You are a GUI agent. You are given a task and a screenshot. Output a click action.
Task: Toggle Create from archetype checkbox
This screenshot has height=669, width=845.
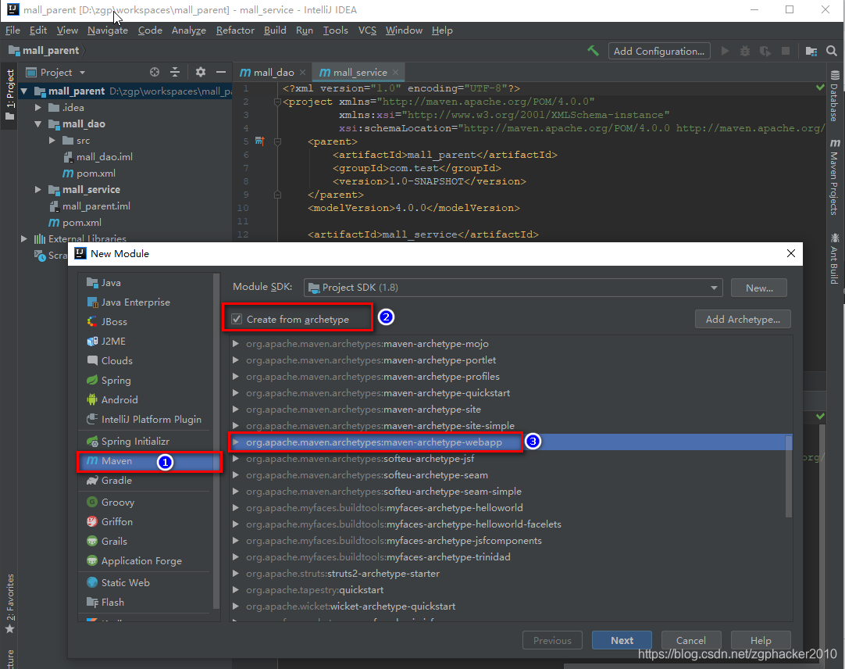(x=237, y=319)
